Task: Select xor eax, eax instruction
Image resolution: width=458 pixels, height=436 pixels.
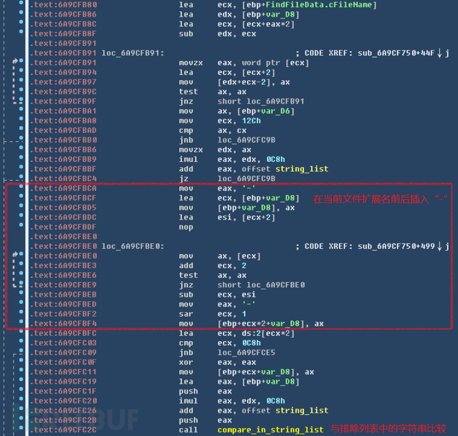Action: click(x=217, y=362)
